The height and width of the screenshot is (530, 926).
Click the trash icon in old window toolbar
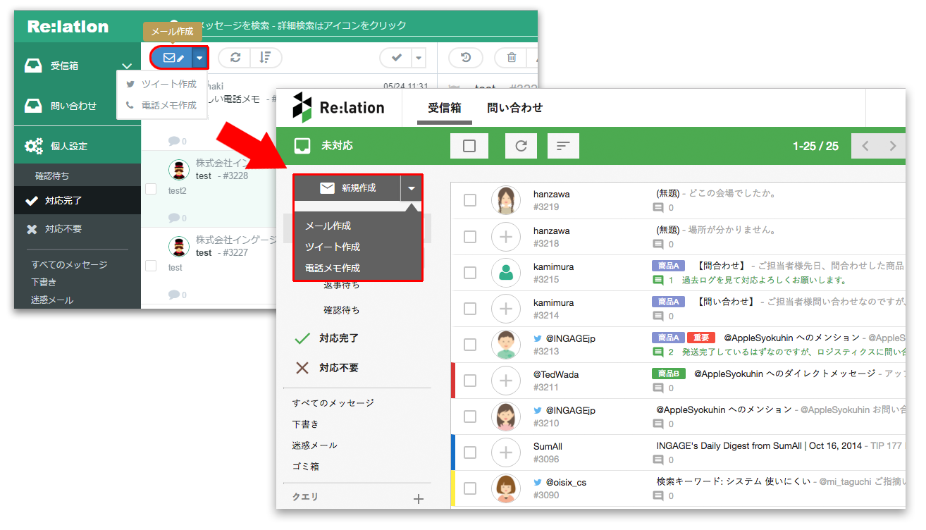[x=512, y=58]
